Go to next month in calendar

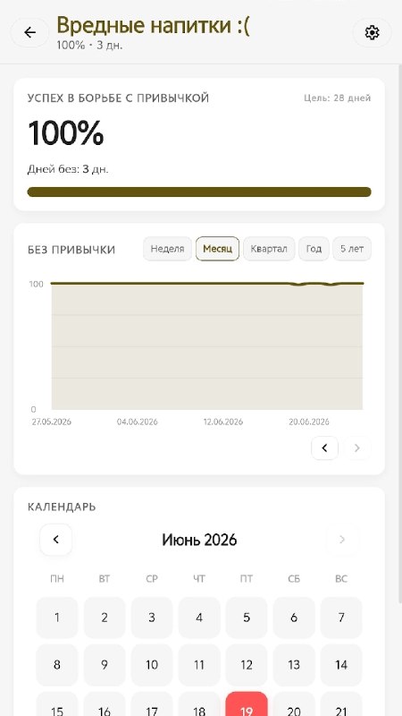click(342, 540)
